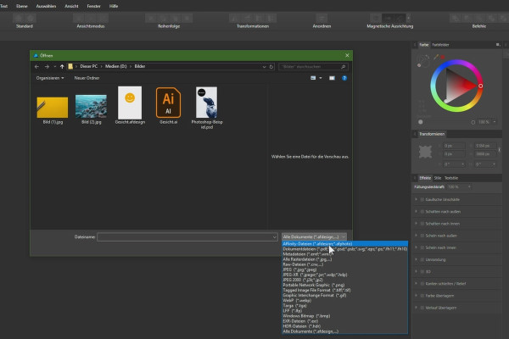Click the red fill color swatch
509x339 pixels.
pos(443,57)
